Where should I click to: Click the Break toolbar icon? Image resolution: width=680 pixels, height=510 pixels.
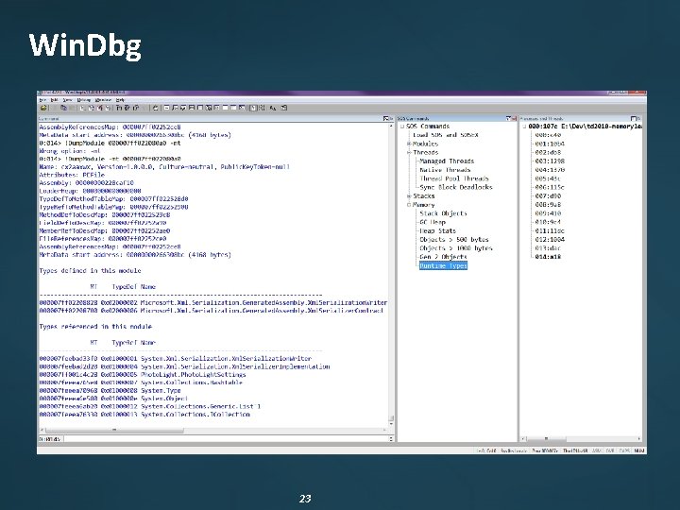(x=108, y=108)
